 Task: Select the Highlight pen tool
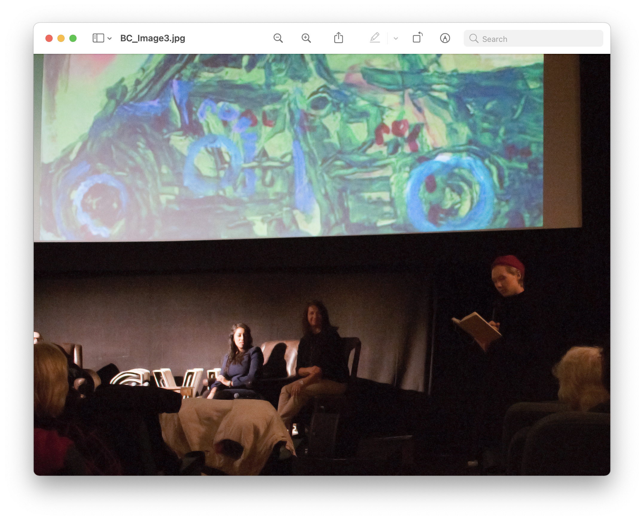click(x=375, y=38)
